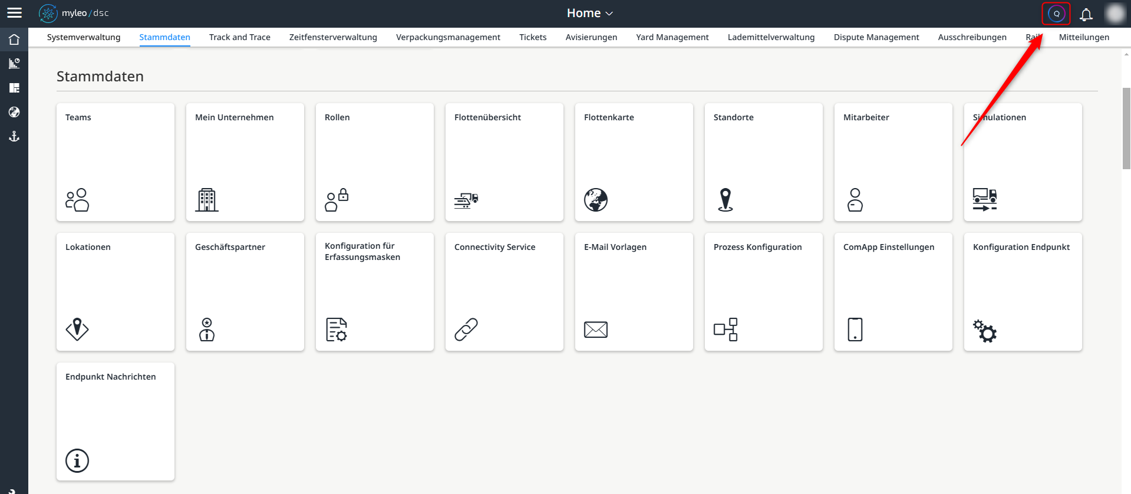The height and width of the screenshot is (494, 1131).
Task: Open the Mitarbeiter tile title
Action: pyautogui.click(x=866, y=117)
